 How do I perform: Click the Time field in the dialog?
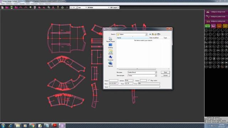click(129, 84)
